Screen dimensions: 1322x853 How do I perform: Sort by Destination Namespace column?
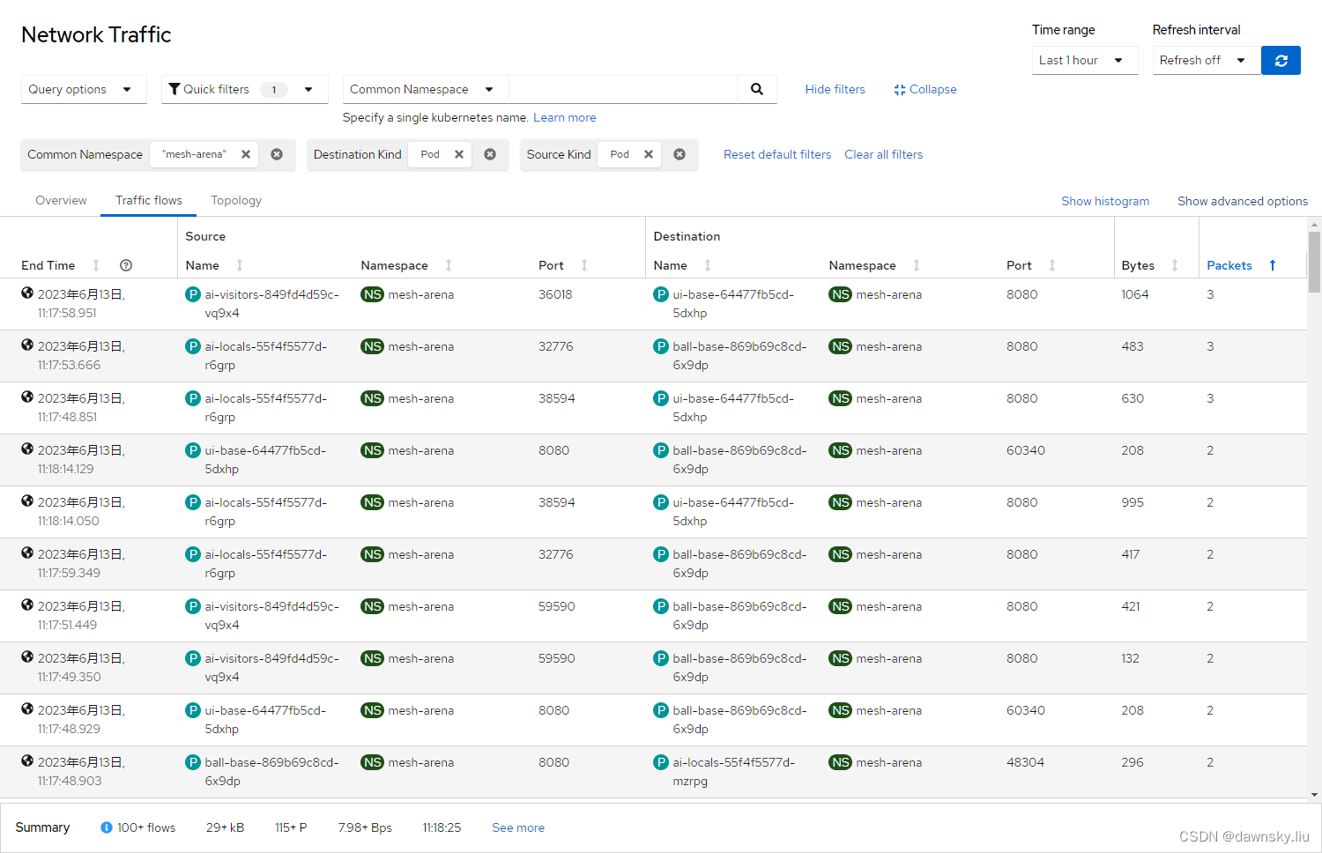coord(917,265)
